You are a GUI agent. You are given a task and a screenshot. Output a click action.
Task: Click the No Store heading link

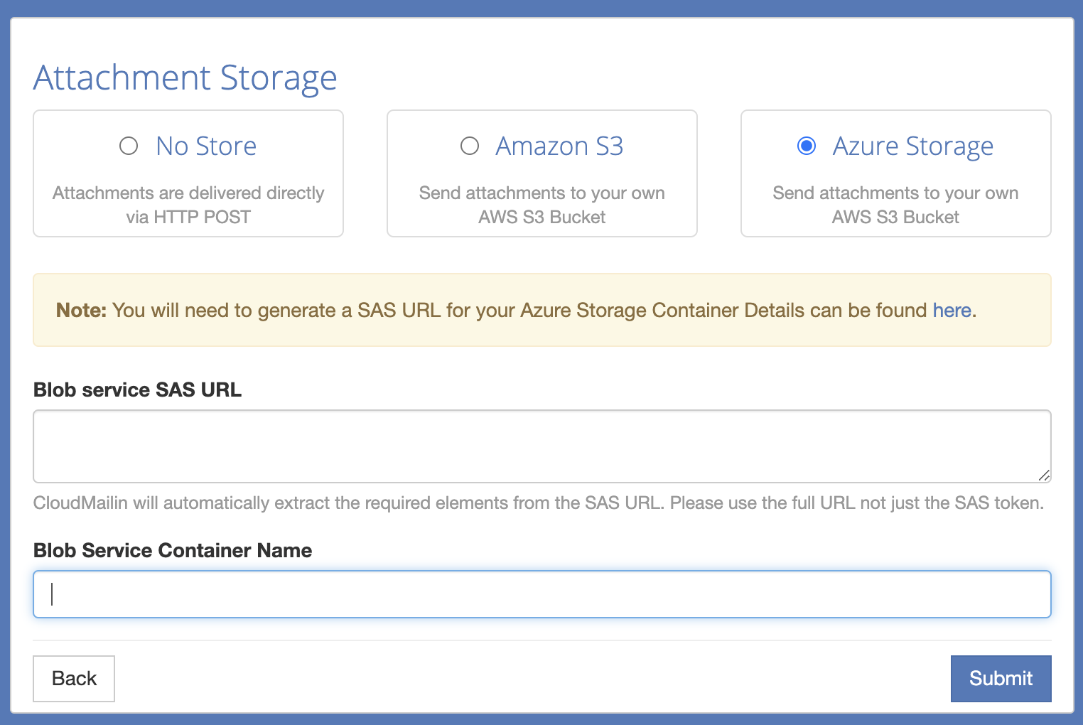point(206,146)
